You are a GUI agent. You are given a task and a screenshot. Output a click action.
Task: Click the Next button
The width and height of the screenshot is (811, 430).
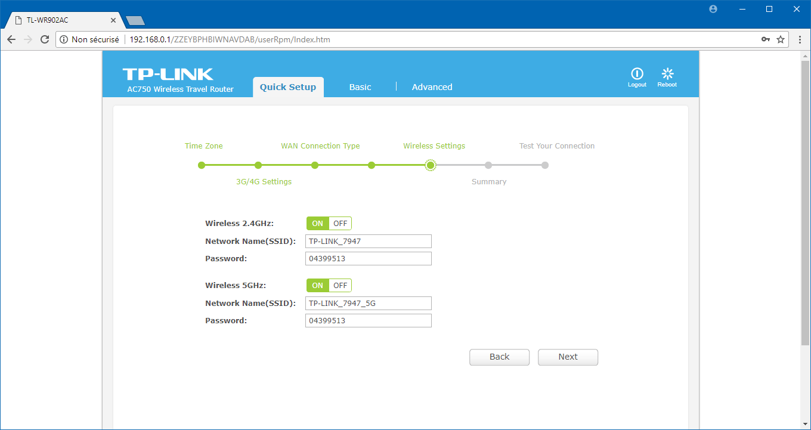(x=568, y=357)
